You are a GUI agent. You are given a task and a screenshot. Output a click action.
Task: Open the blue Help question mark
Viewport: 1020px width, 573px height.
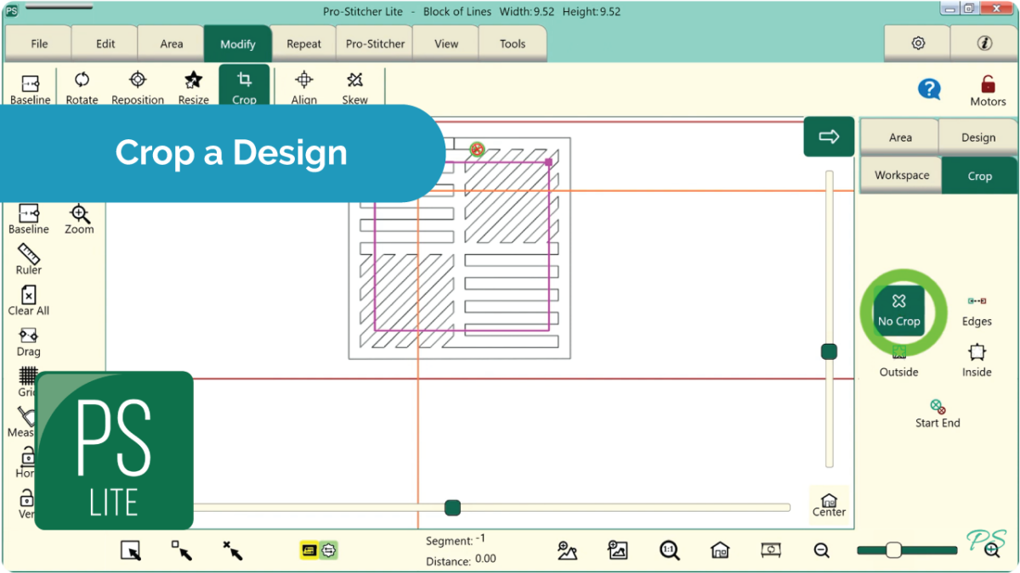[x=929, y=89]
